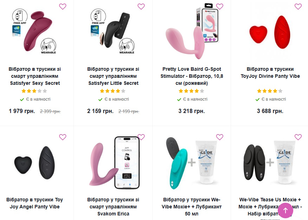Click the pink scroll-to-top arrow button
The height and width of the screenshot is (220, 308).
[x=285, y=210]
